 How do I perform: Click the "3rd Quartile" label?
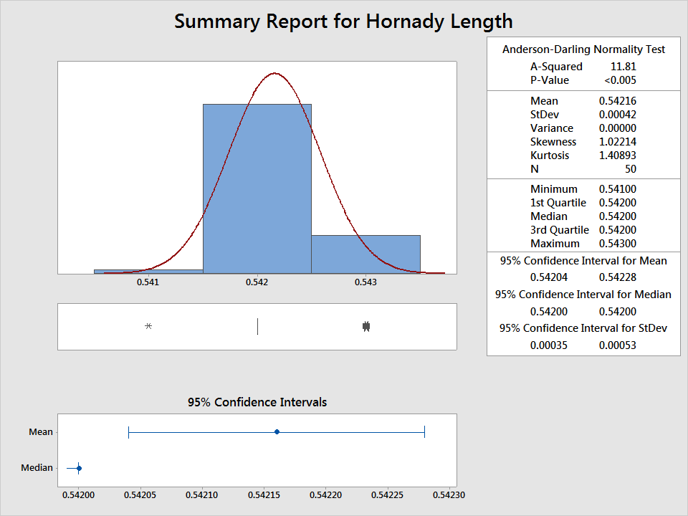click(x=560, y=230)
